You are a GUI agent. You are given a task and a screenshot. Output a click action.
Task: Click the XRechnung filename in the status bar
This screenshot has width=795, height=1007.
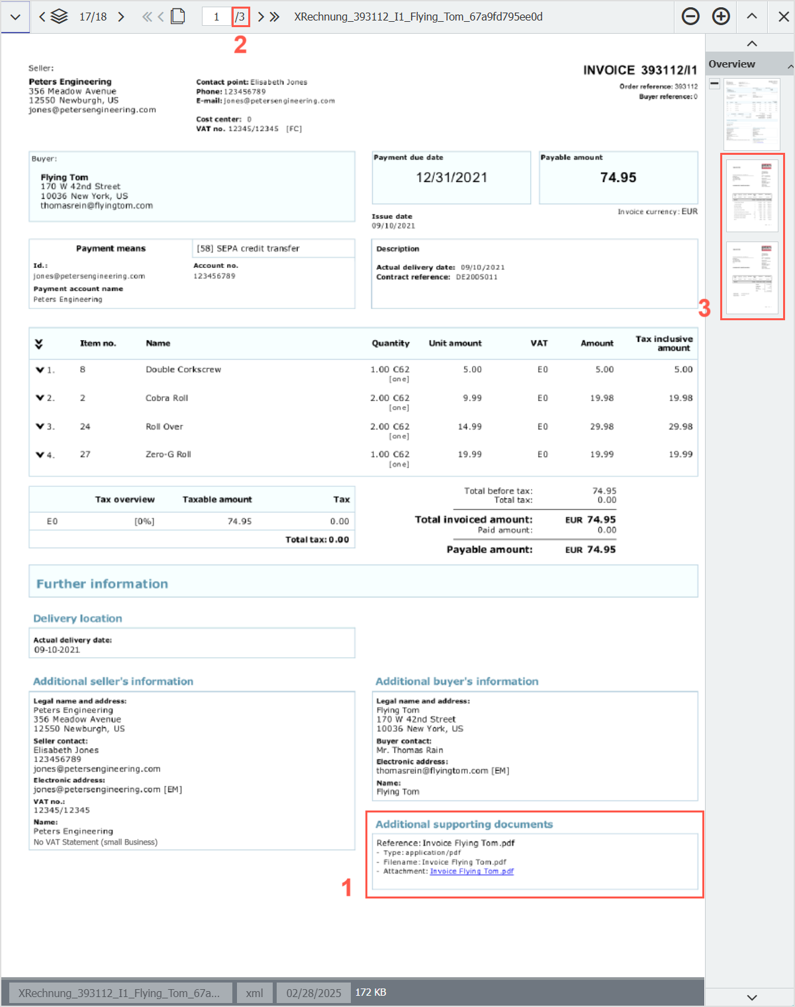[x=122, y=992]
